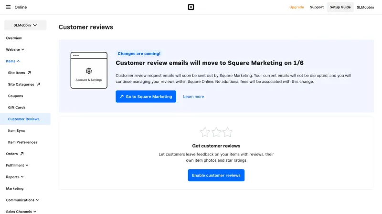The height and width of the screenshot is (214, 382).
Task: Click the Customer reviews page heading
Action: (86, 27)
